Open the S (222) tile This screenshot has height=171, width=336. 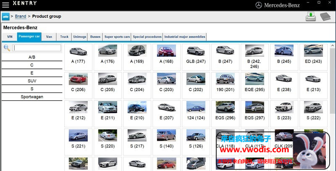coord(313,114)
